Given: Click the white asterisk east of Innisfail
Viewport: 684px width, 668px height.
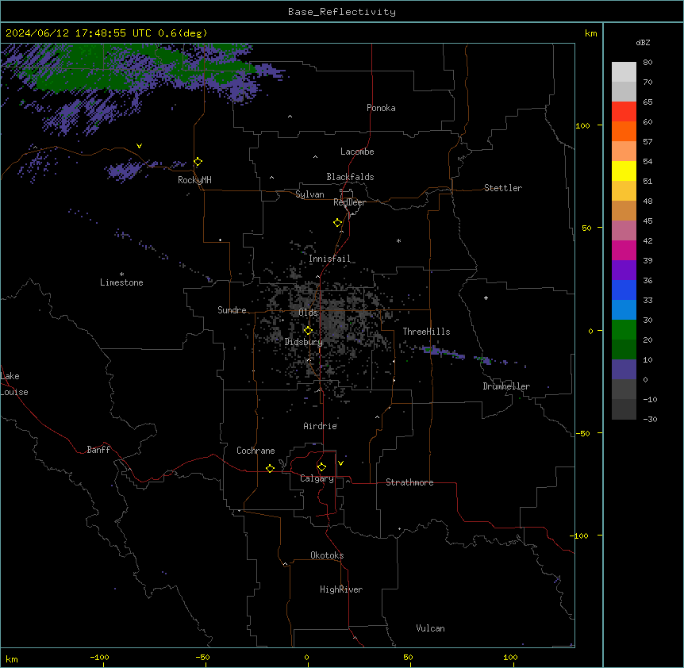Looking at the screenshot, I should pyautogui.click(x=398, y=240).
